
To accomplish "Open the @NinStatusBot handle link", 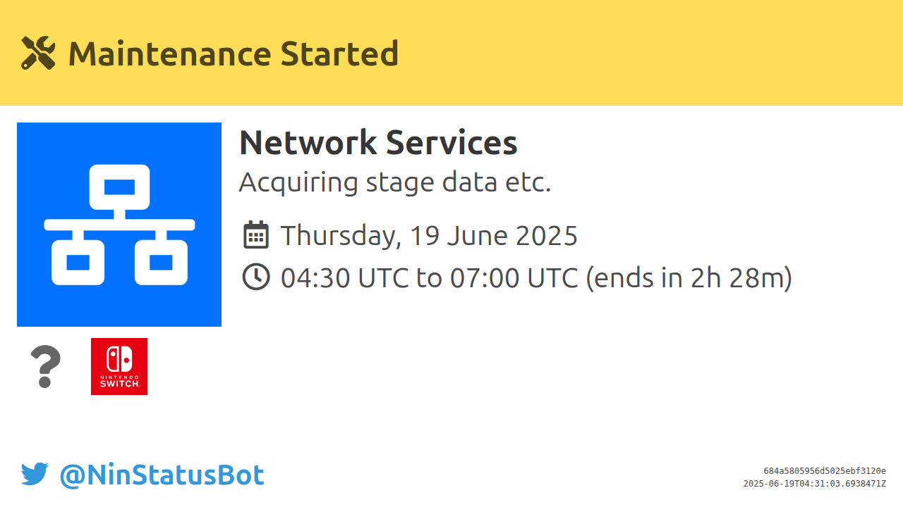I will 162,475.
